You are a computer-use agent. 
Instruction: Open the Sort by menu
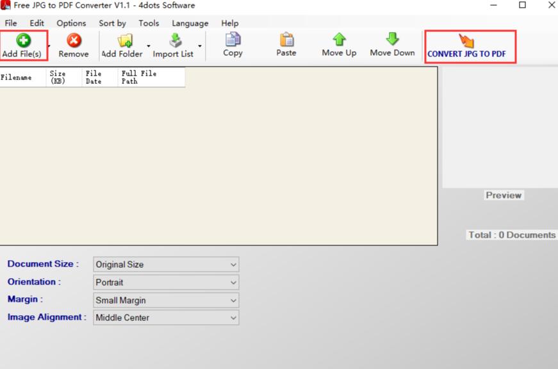coord(112,23)
